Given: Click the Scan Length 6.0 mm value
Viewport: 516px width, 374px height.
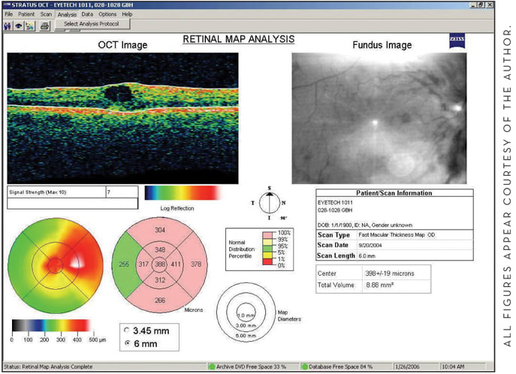Looking at the screenshot, I should (x=367, y=255).
